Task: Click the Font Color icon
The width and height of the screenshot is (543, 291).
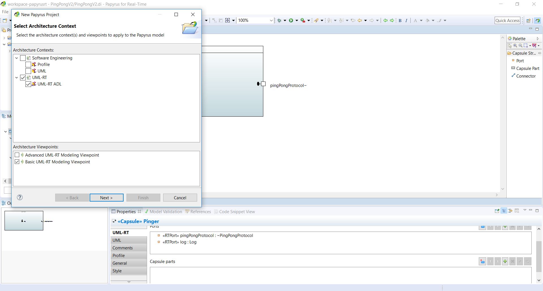Action: (x=415, y=20)
